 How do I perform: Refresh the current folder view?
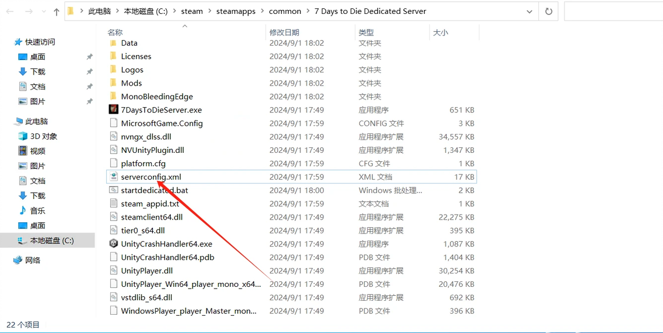point(548,12)
